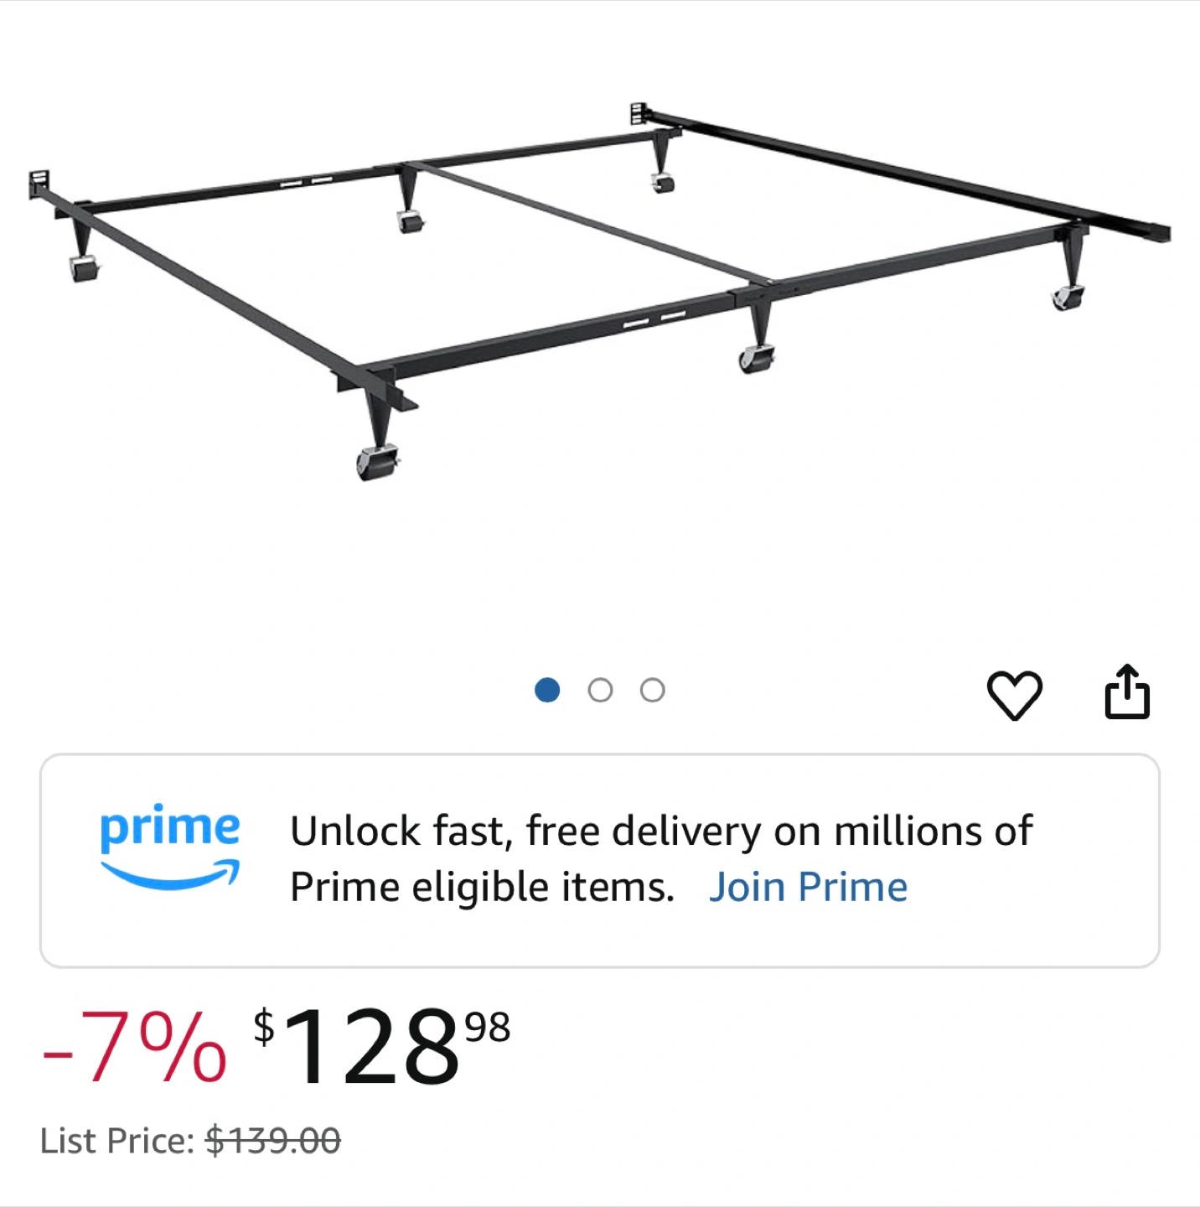
Task: Tap the red -7% discount label
Action: (x=134, y=1048)
